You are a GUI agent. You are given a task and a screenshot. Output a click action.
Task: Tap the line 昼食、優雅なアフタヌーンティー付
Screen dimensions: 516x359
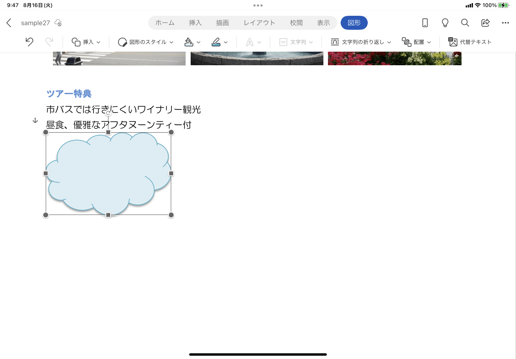[x=119, y=125]
